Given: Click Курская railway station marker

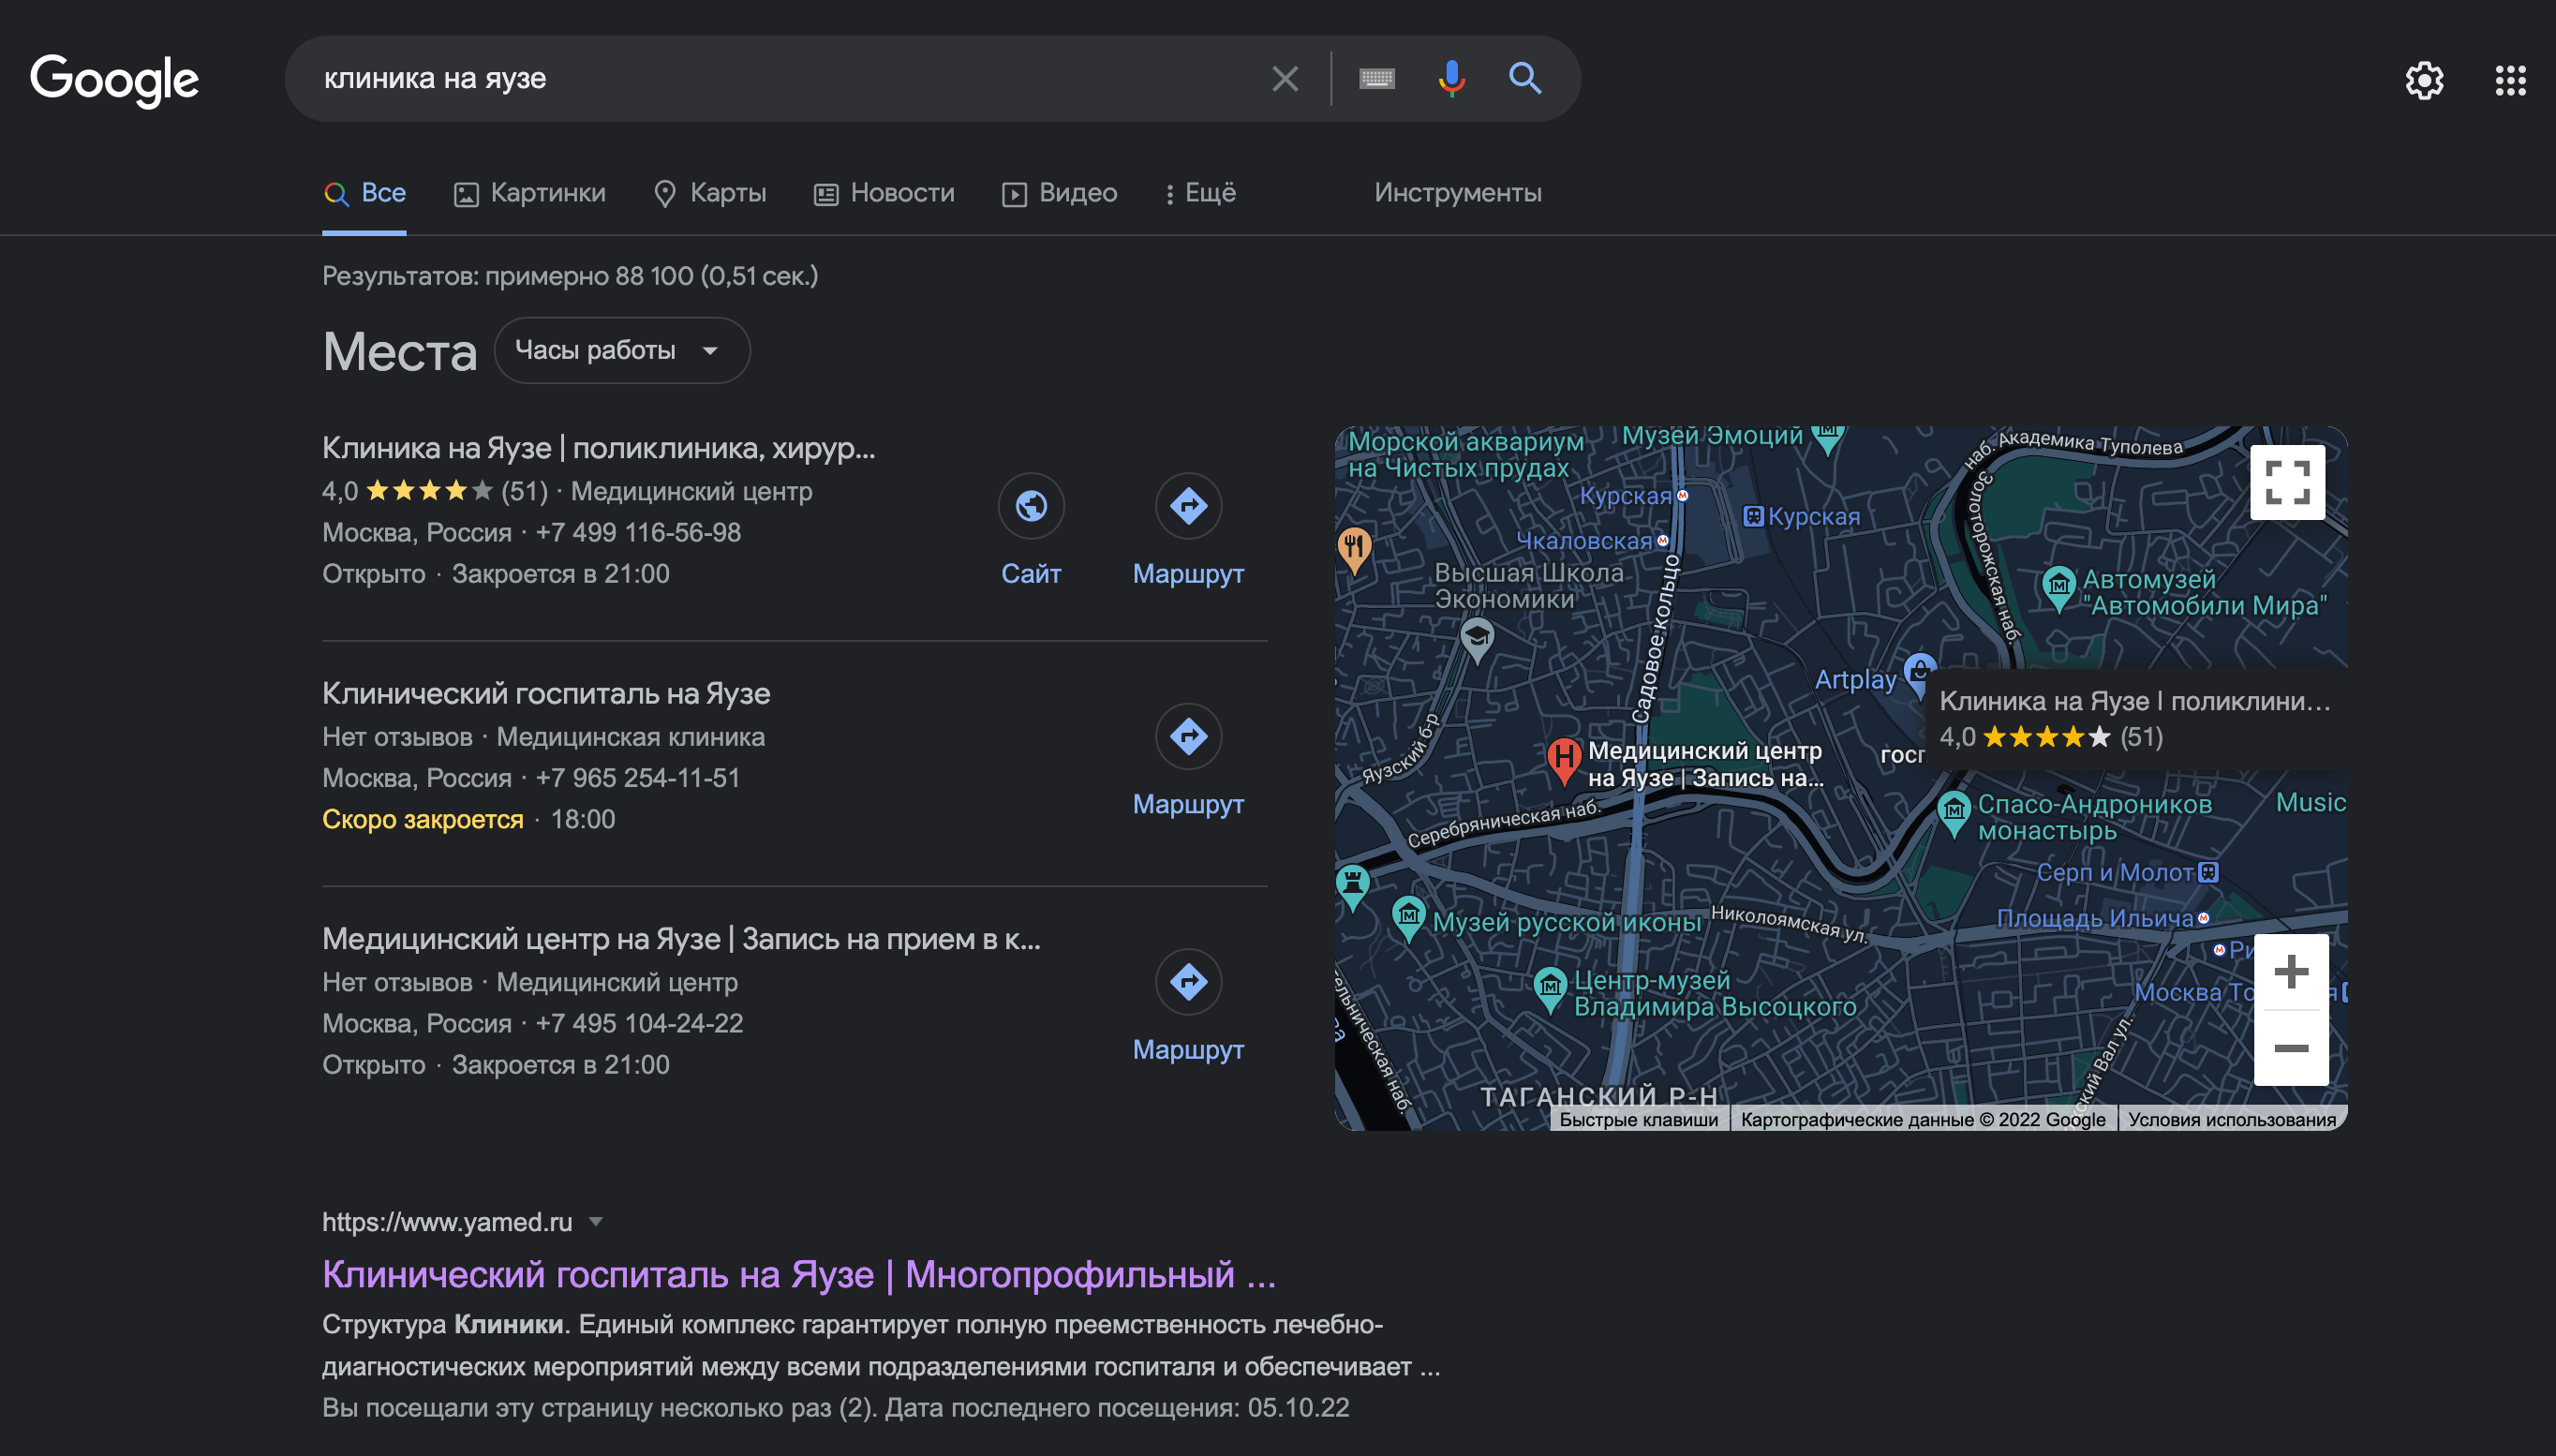Looking at the screenshot, I should click(x=1753, y=517).
